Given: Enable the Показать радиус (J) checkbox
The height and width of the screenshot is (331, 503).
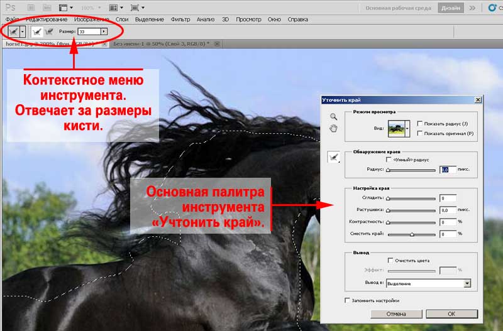Looking at the screenshot, I should (x=419, y=124).
